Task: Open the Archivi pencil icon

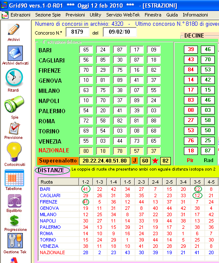Action: point(14,30)
